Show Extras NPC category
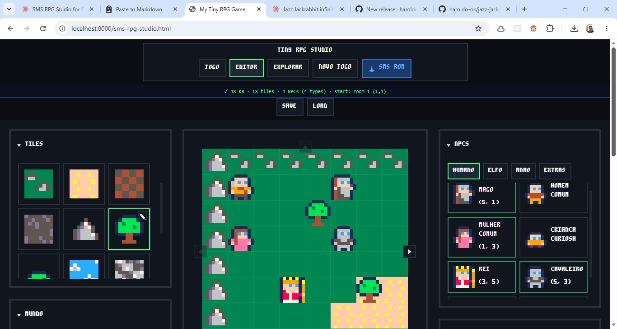617x329 pixels. 555,171
